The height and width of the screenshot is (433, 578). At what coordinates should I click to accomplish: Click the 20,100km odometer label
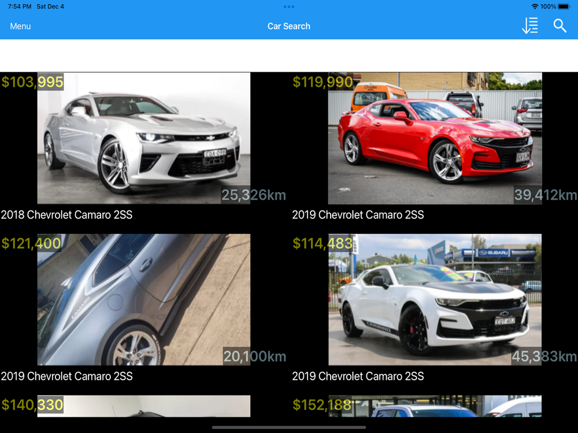(x=255, y=356)
